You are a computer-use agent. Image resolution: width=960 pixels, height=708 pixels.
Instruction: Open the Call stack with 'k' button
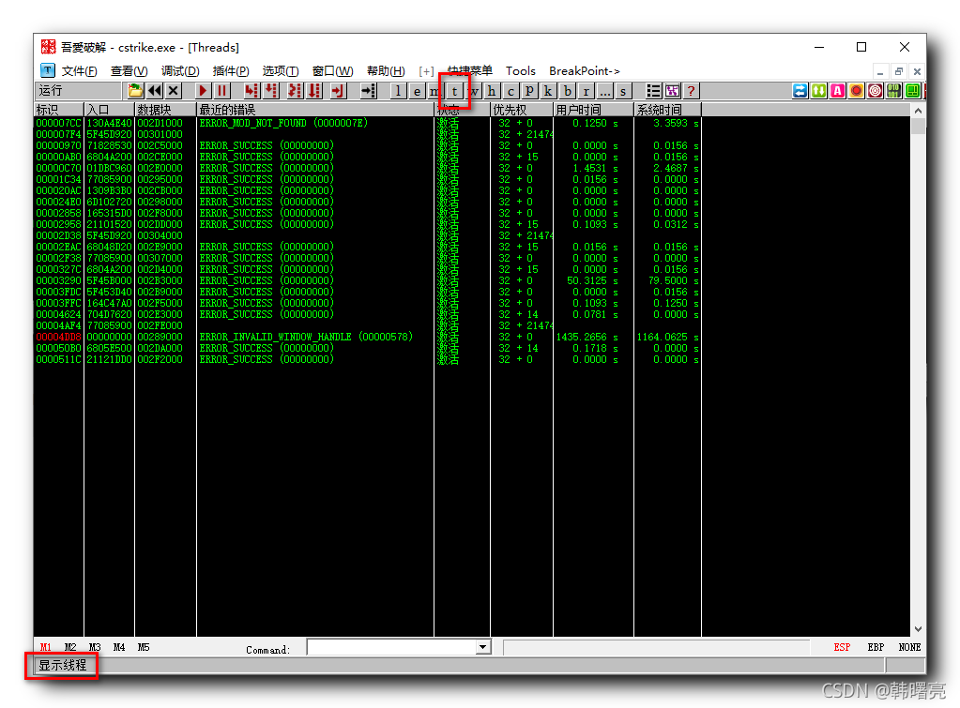548,91
